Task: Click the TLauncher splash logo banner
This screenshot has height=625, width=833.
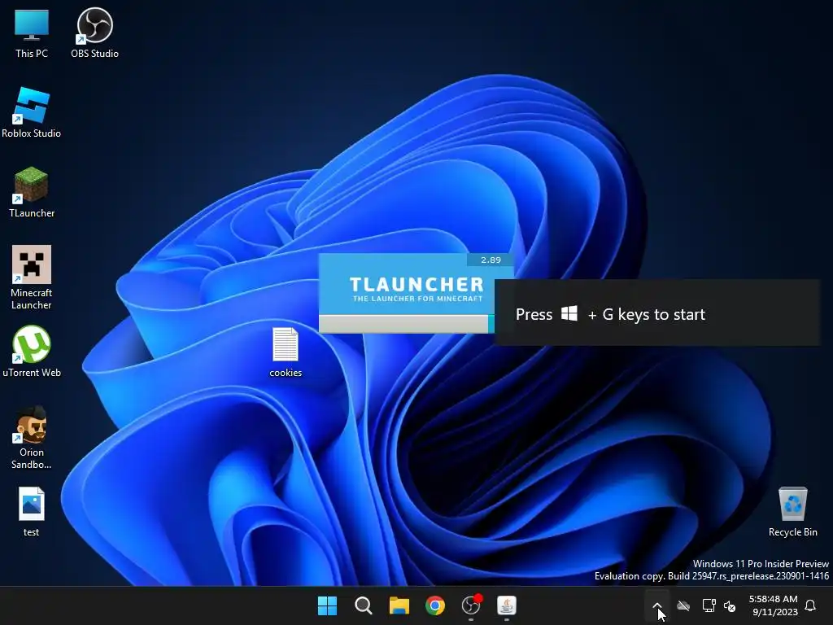Action: point(416,284)
